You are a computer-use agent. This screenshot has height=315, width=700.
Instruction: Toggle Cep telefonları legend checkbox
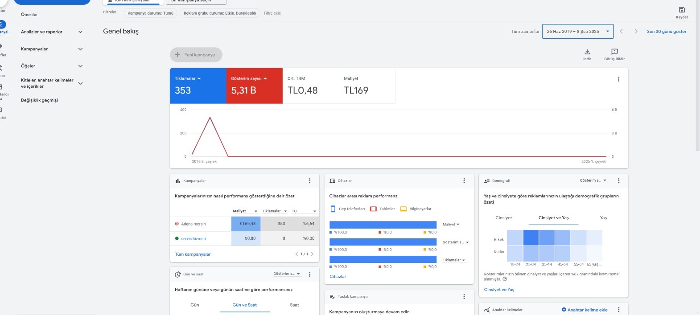[333, 209]
